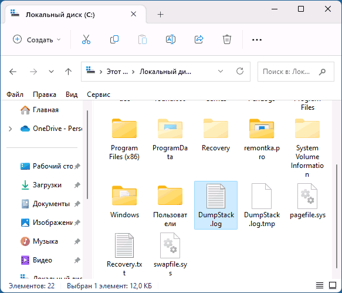Click the Share icon in toolbar

tap(199, 39)
